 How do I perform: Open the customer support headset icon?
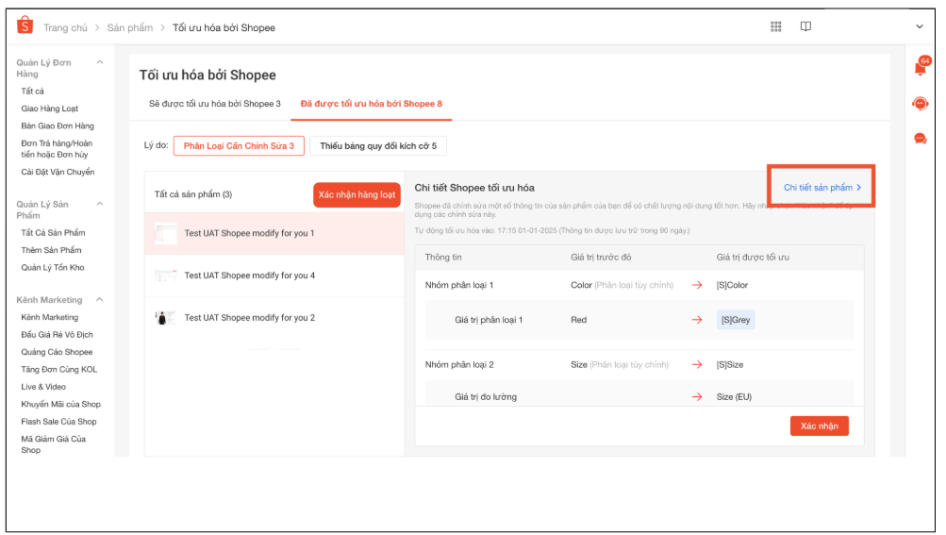920,104
